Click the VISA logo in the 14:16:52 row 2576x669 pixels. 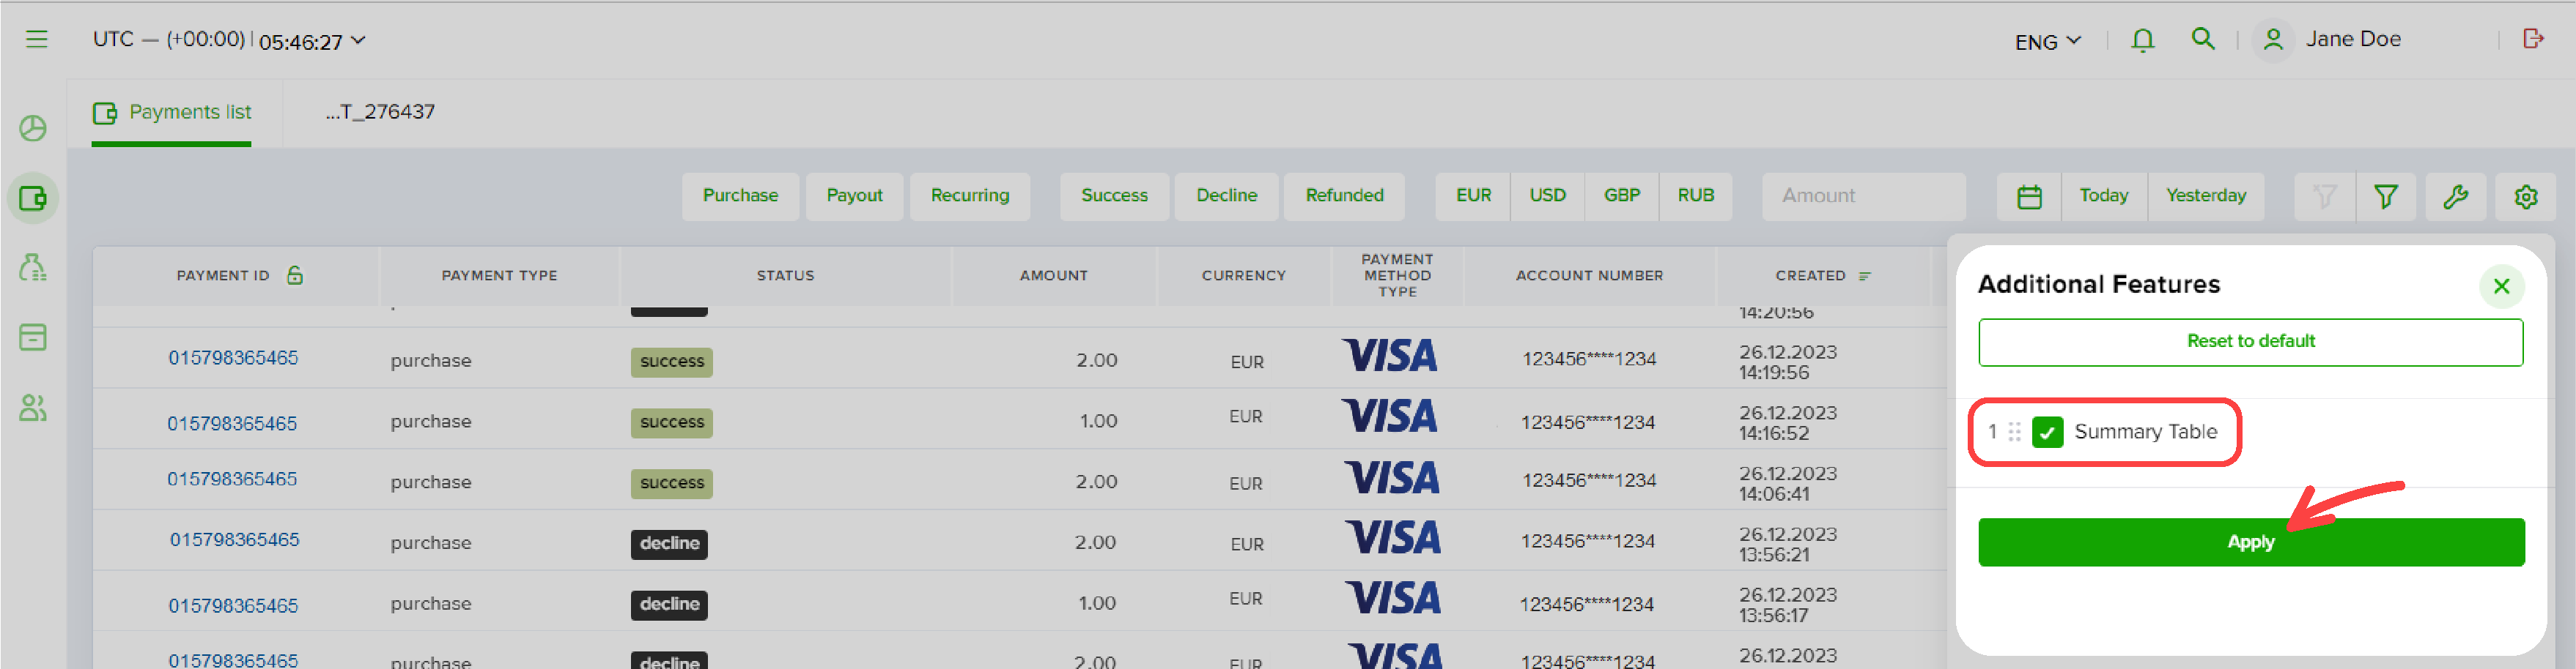1389,416
